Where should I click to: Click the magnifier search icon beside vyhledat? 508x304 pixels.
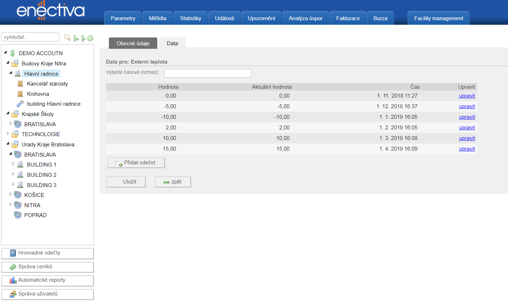[67, 37]
